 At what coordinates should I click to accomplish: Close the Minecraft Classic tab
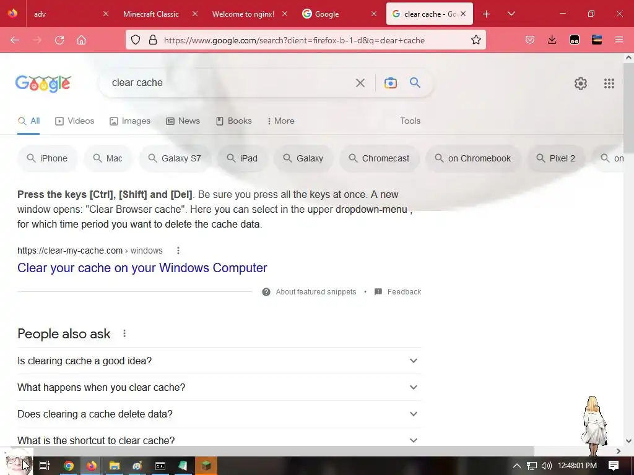[x=195, y=14]
